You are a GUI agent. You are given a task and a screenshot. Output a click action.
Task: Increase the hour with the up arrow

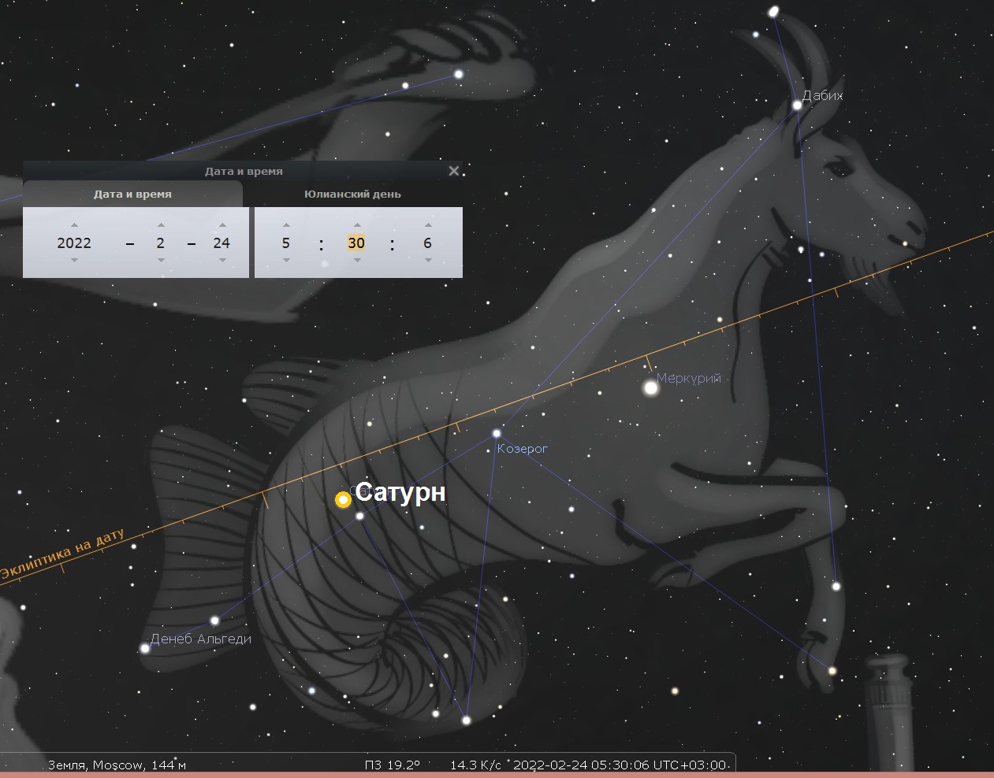coord(286,225)
